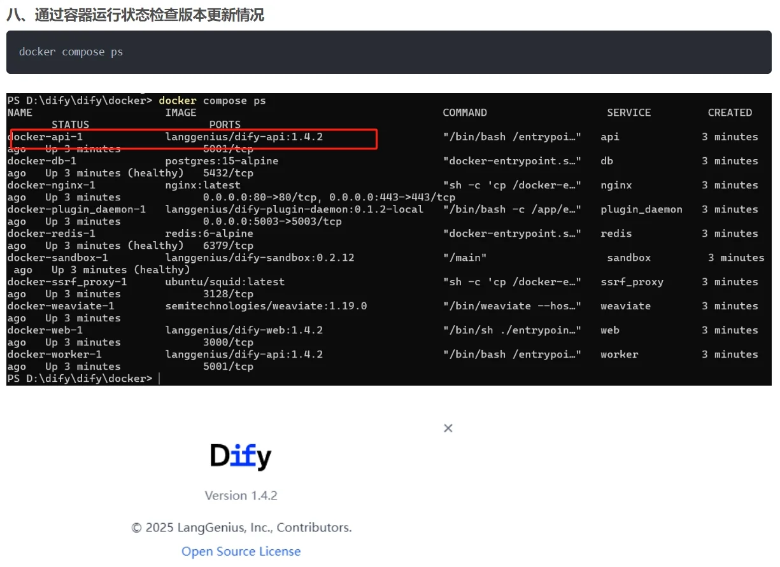Click the SERVICE column header in terminal
The image size is (780, 567).
(629, 113)
